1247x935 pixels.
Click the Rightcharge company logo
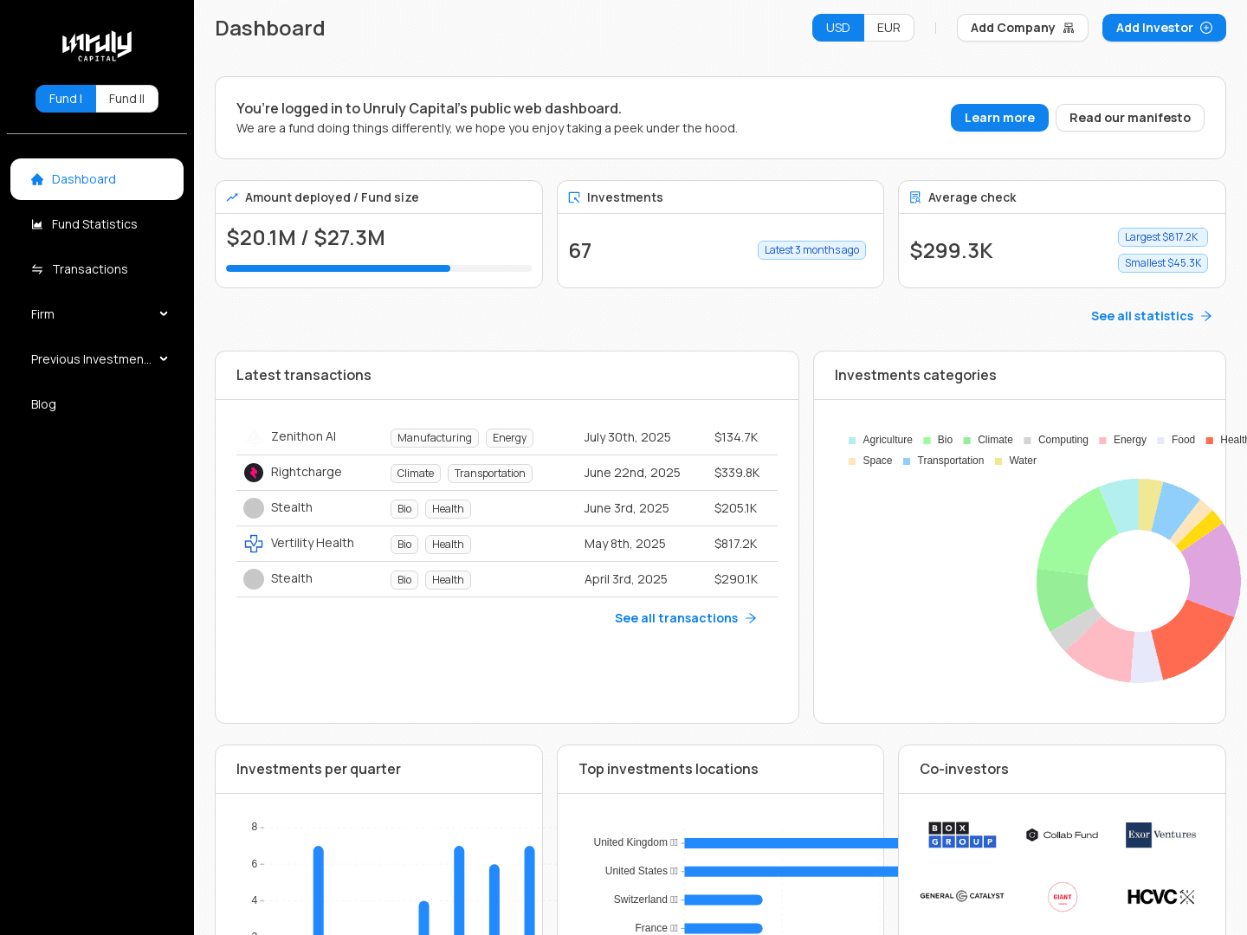254,473
